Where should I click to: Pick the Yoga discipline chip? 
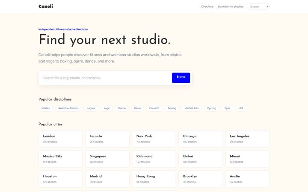(x=107, y=108)
